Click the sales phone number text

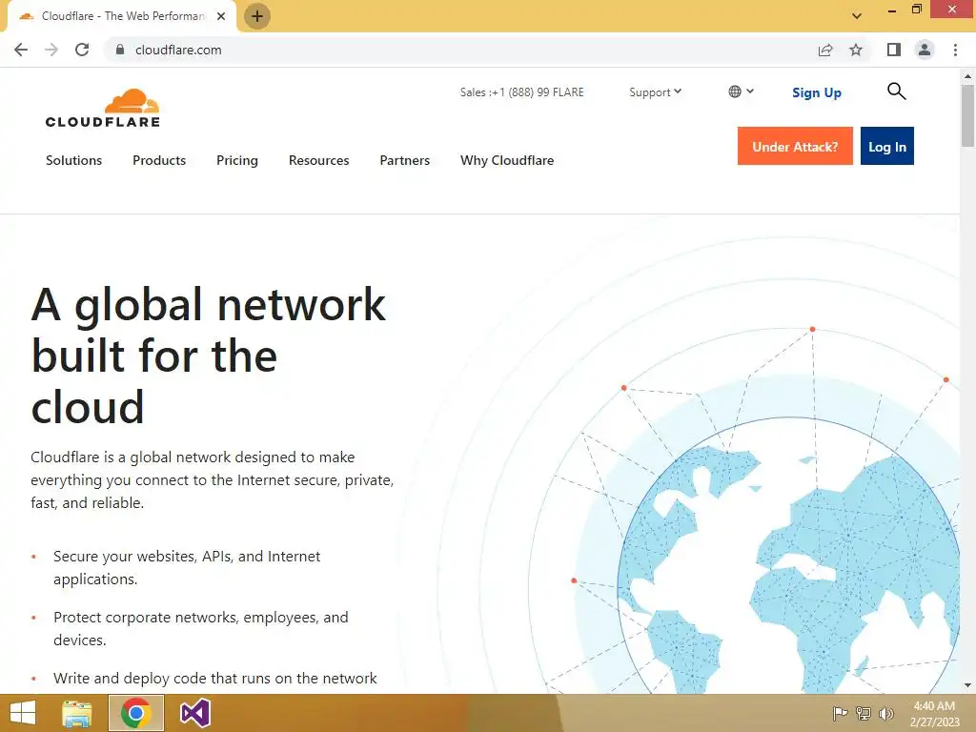(521, 92)
